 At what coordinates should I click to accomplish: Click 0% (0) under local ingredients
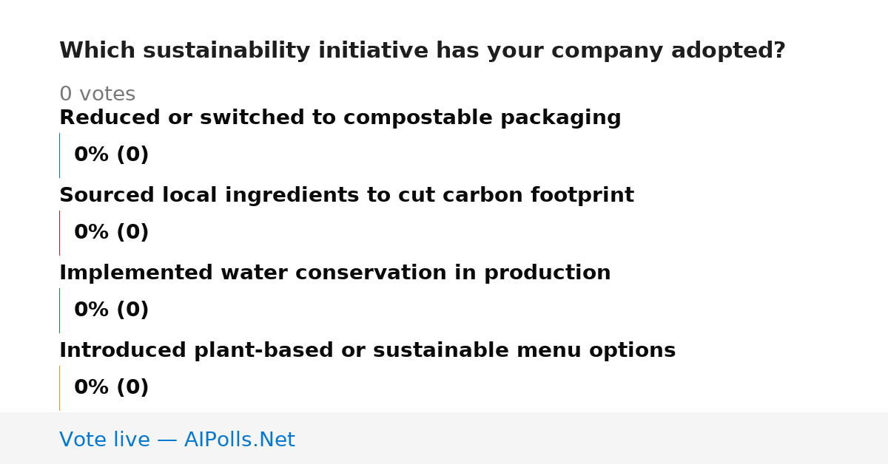(x=112, y=233)
